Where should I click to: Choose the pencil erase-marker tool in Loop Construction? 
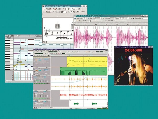(x=77, y=21)
